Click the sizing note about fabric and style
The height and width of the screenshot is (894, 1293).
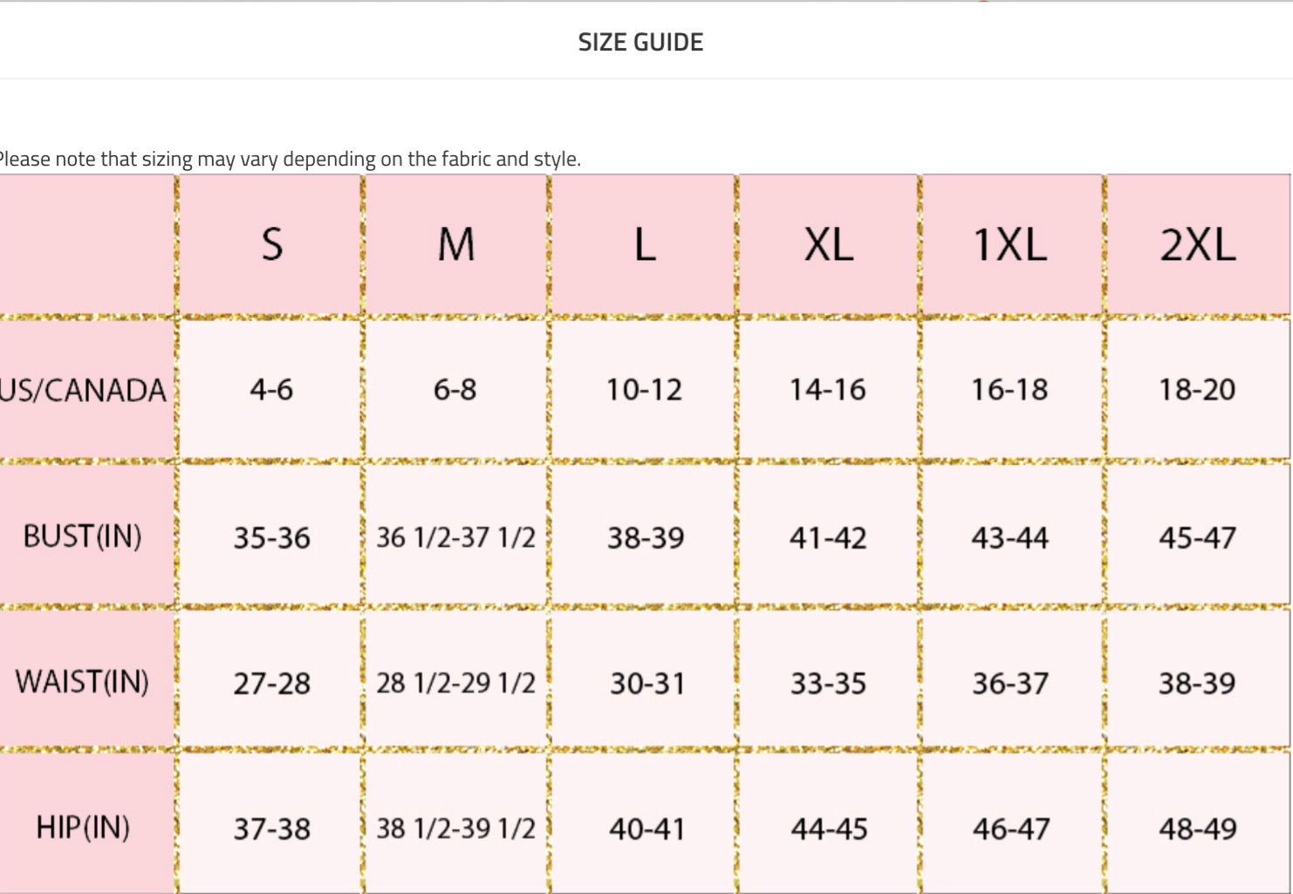click(x=289, y=159)
